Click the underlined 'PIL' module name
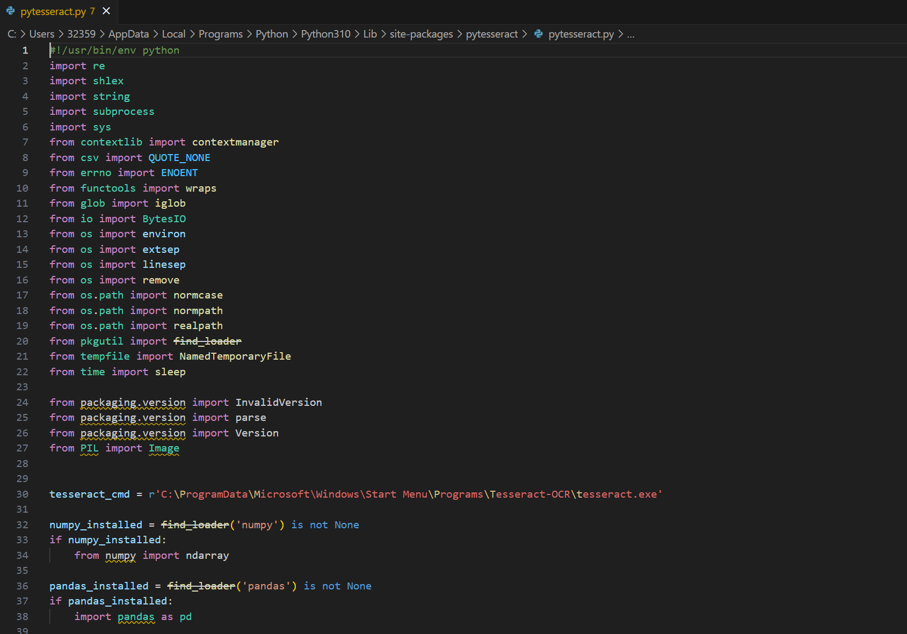Screen dimensions: 907x634 [x=90, y=448]
